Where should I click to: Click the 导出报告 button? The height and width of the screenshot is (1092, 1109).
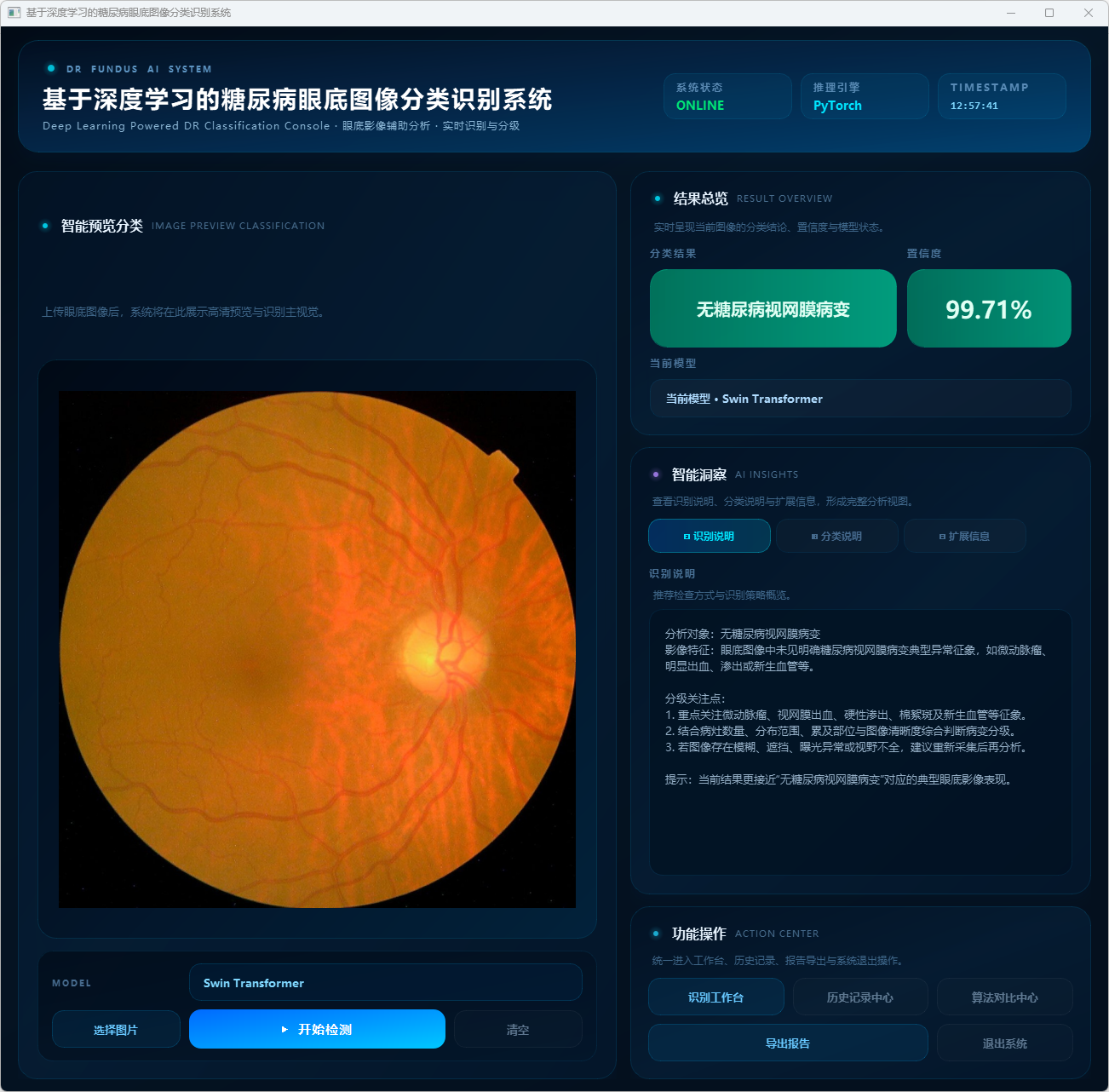[x=788, y=1043]
